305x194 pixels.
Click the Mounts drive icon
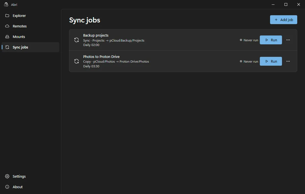coord(7,37)
